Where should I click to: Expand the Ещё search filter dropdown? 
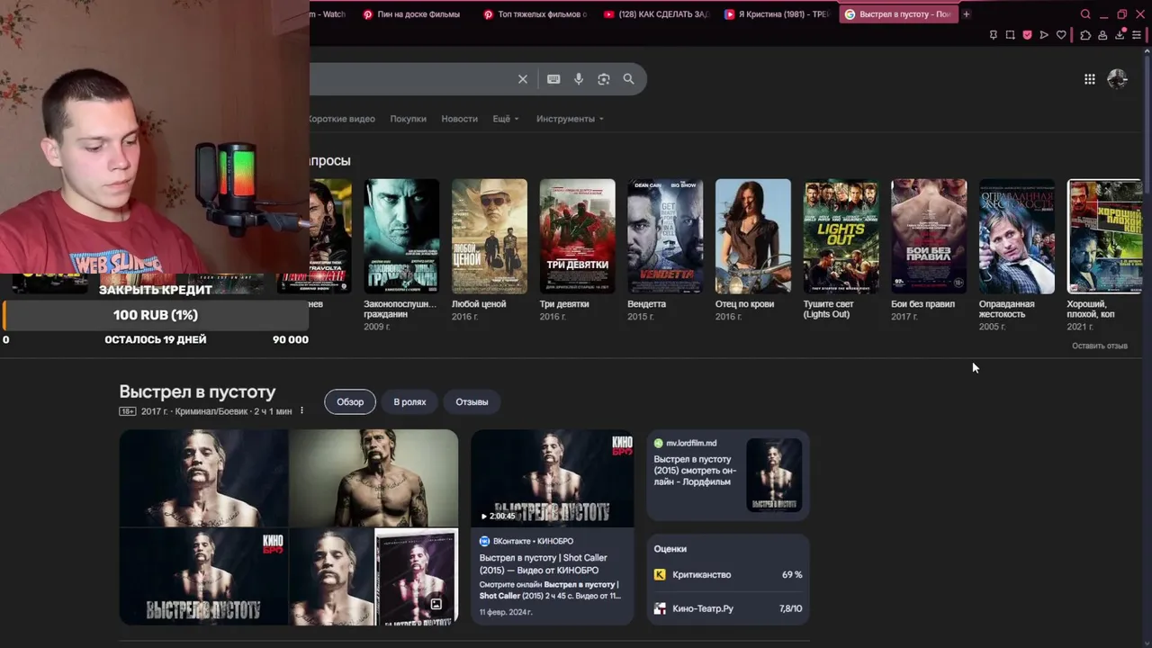(505, 119)
